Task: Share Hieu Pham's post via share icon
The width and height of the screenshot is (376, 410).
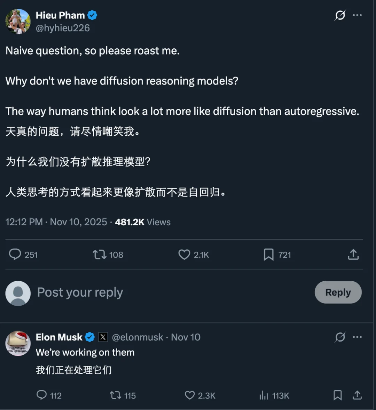Action: point(353,255)
